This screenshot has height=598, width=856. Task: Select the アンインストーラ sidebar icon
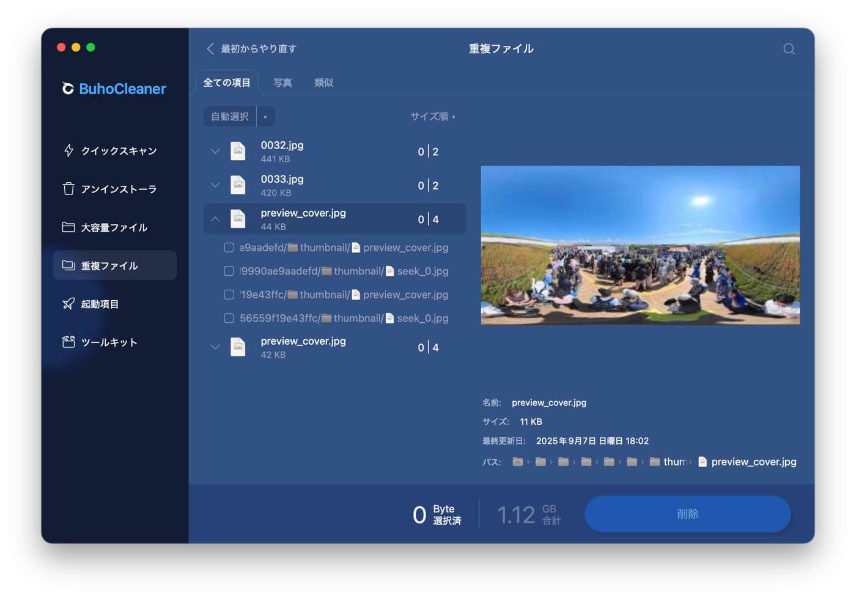(x=117, y=189)
